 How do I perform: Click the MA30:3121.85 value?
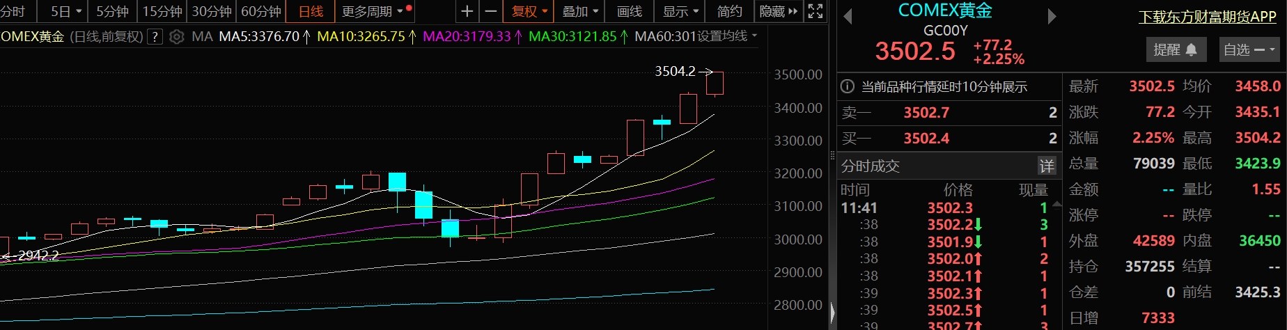click(572, 36)
